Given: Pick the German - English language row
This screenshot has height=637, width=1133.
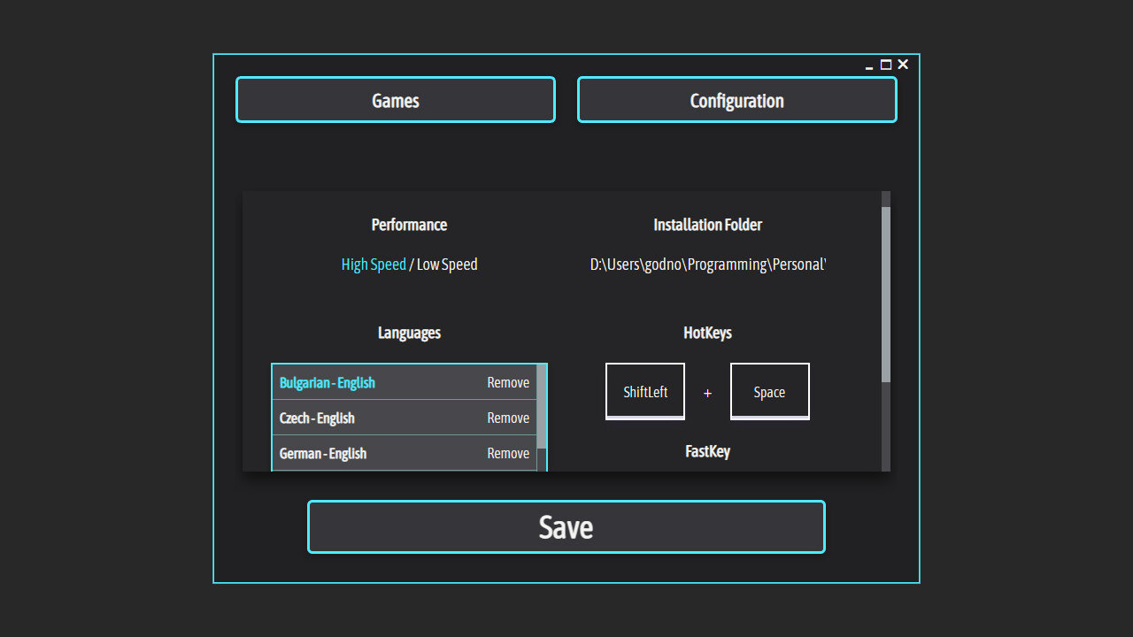Looking at the screenshot, I should pyautogui.click(x=323, y=454).
